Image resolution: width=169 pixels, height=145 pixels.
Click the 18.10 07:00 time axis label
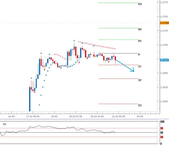coord(76,116)
